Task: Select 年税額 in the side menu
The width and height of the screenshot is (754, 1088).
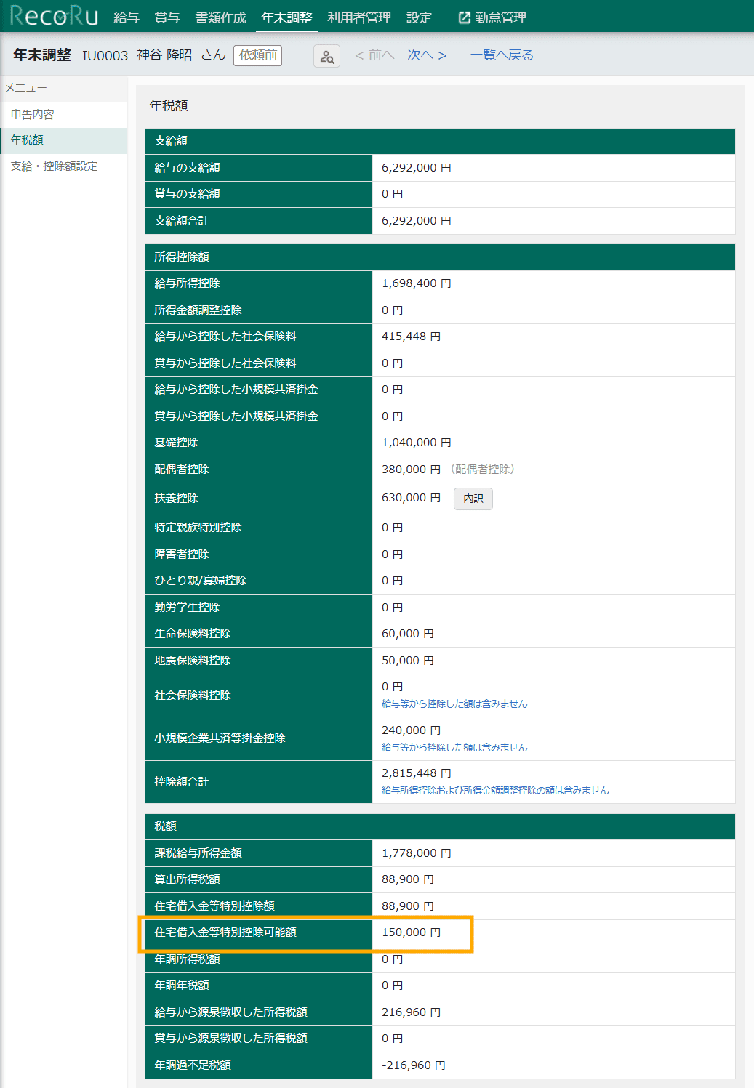Action: [x=63, y=140]
